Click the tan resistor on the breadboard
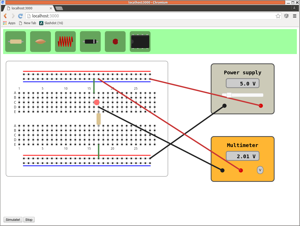 [99, 119]
